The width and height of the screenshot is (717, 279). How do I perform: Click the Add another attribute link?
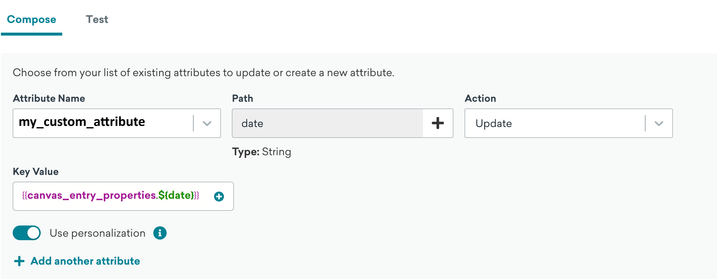click(x=85, y=261)
